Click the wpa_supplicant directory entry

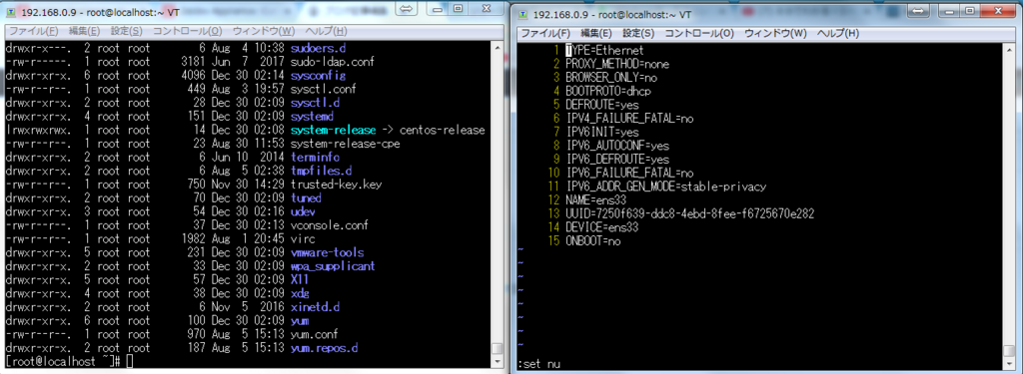tap(332, 266)
